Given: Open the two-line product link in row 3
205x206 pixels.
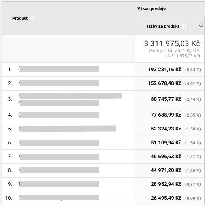Looking at the screenshot, I should [70, 99].
